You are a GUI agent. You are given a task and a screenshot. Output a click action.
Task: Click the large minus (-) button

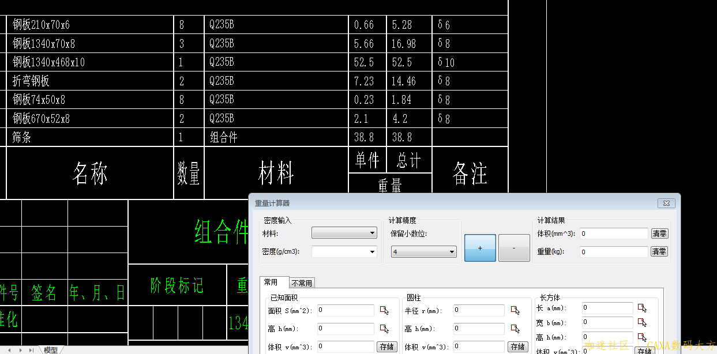click(x=514, y=248)
